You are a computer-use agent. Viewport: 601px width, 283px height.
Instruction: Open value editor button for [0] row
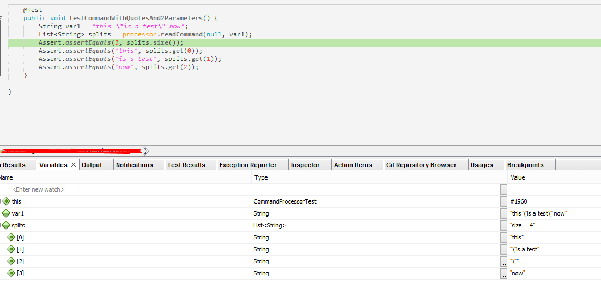[503, 237]
